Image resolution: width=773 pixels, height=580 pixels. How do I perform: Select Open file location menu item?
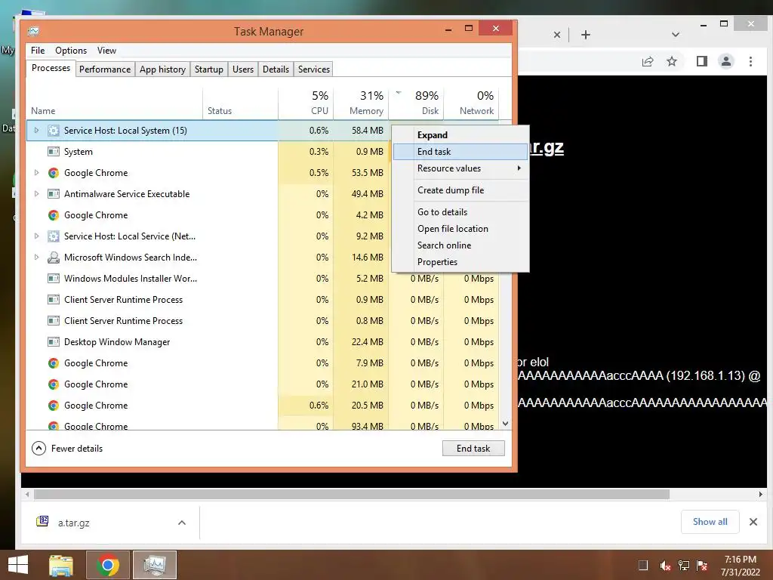click(460, 228)
